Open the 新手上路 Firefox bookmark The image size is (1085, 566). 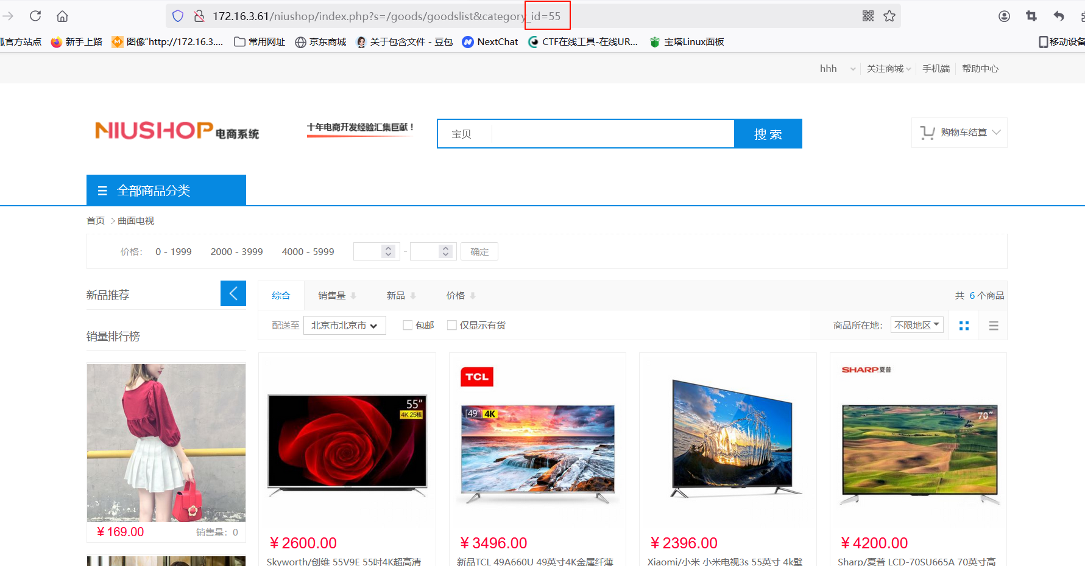pos(77,41)
